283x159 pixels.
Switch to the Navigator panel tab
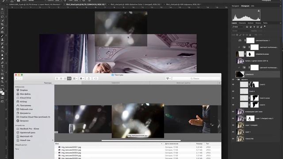(235, 6)
